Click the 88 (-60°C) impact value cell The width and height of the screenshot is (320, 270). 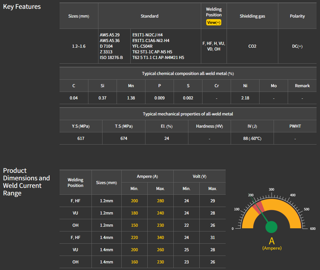point(252,138)
